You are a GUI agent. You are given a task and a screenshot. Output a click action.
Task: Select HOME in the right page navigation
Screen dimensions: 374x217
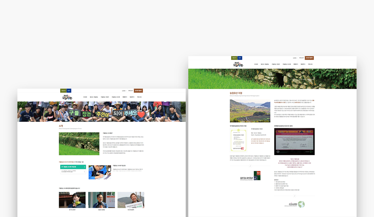(x=256, y=64)
